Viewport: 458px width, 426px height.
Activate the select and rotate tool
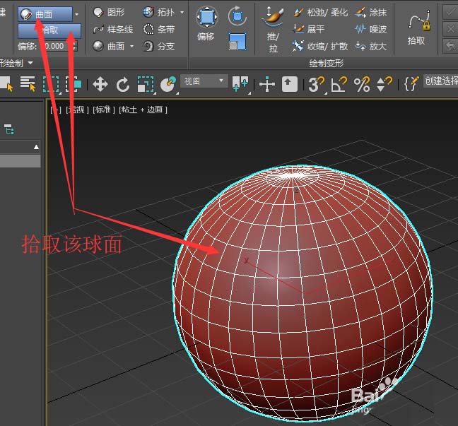pyautogui.click(x=123, y=85)
